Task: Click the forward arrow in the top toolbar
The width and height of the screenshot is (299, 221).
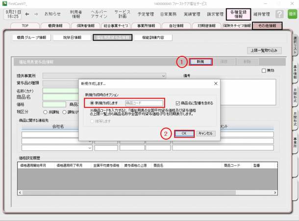Action: tap(36, 14)
